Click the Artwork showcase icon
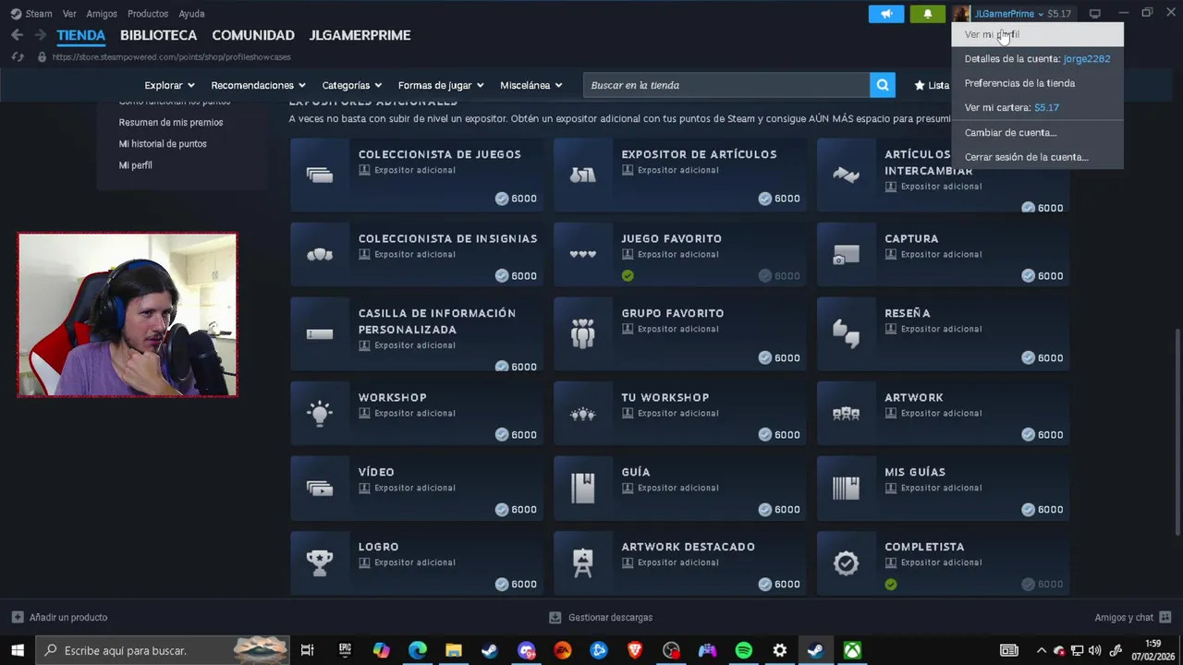 tap(846, 414)
